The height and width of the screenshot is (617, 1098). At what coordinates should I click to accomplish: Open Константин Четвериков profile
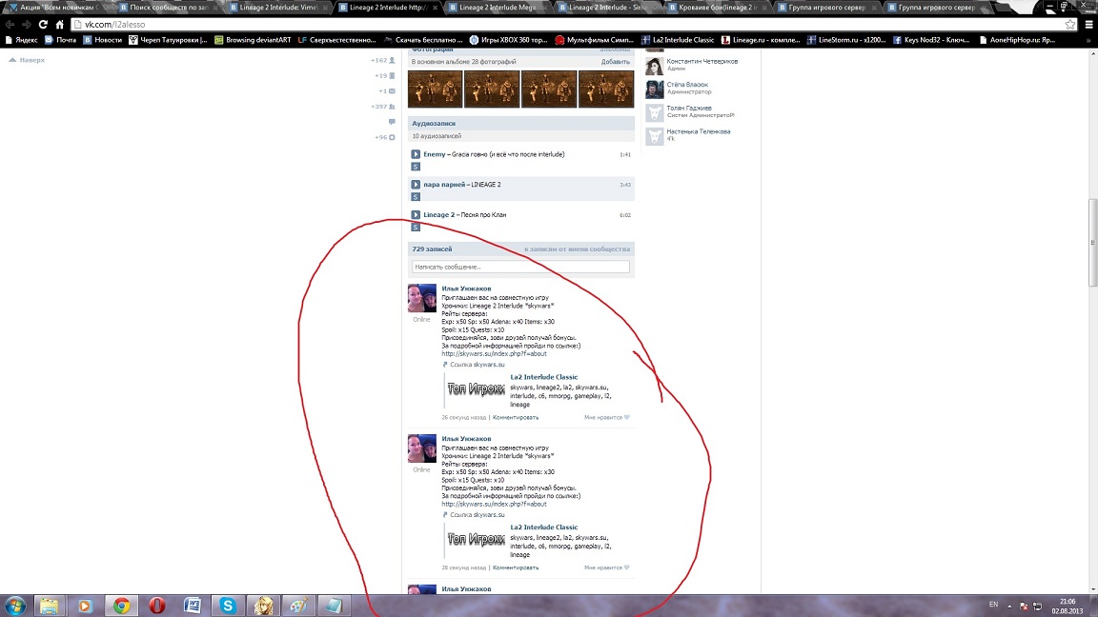point(701,61)
